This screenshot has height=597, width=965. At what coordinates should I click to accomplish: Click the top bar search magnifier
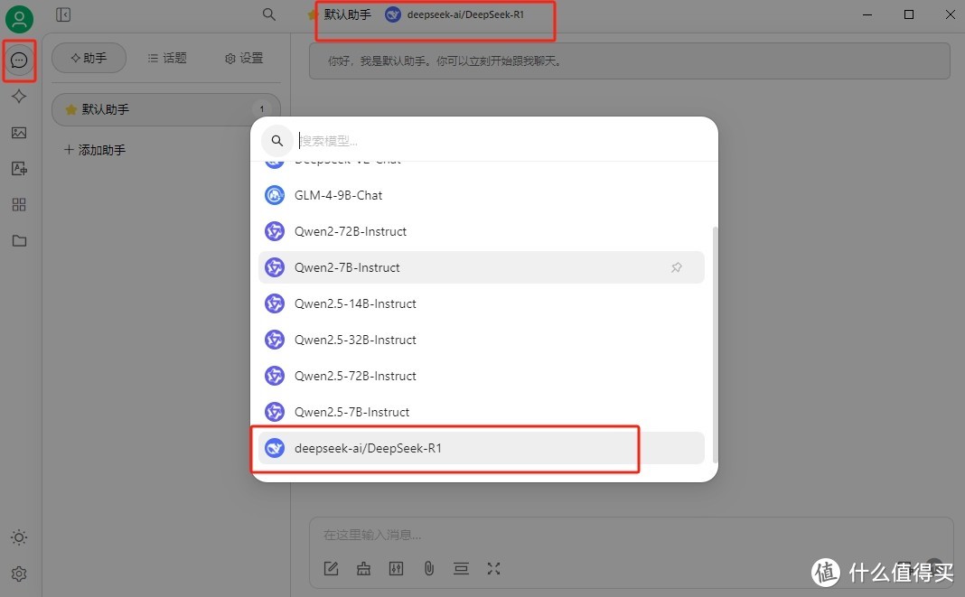(269, 14)
